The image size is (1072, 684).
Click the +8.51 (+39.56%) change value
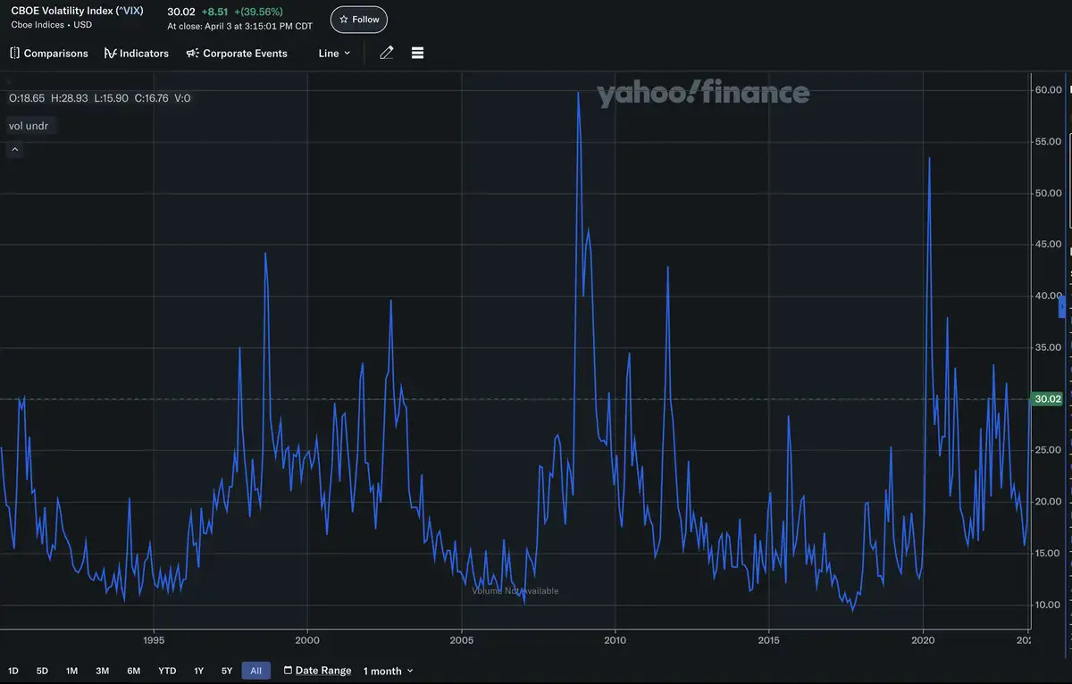pos(242,12)
